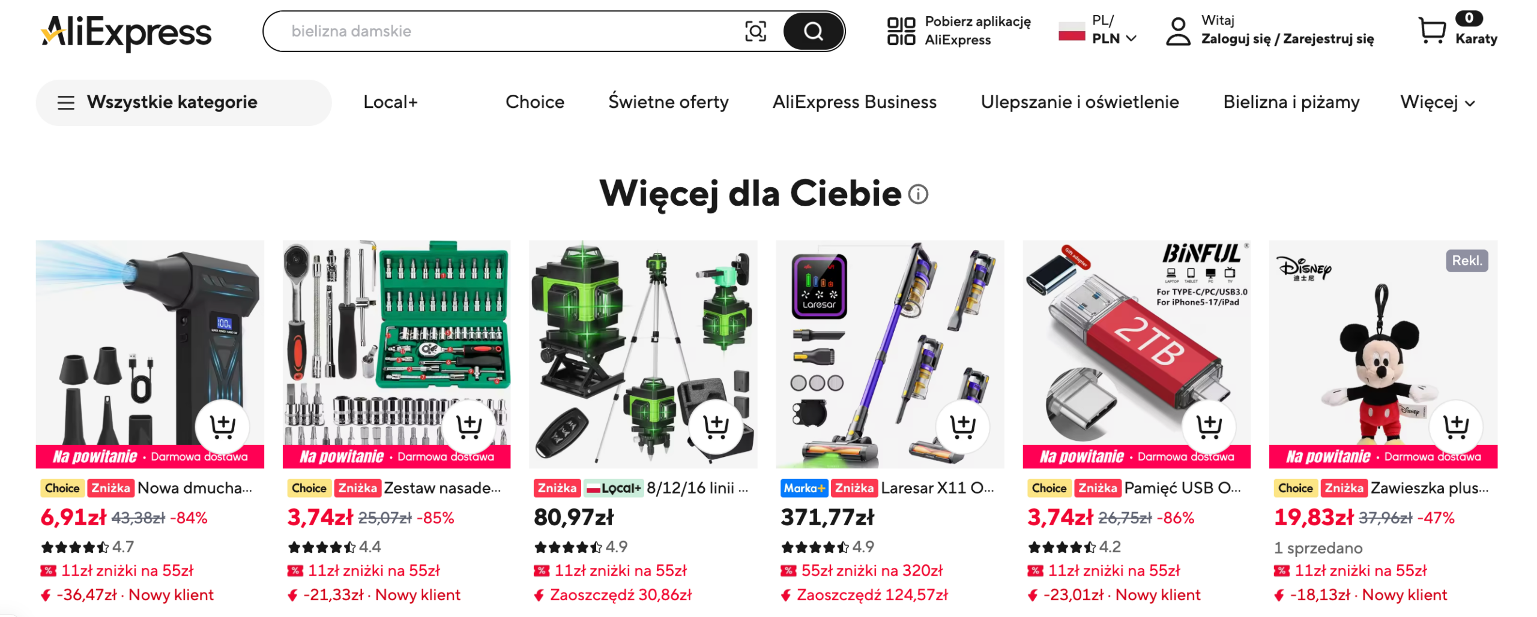Add the Laresar vacuum to cart
Viewport: 1537px width, 617px height.
962,426
